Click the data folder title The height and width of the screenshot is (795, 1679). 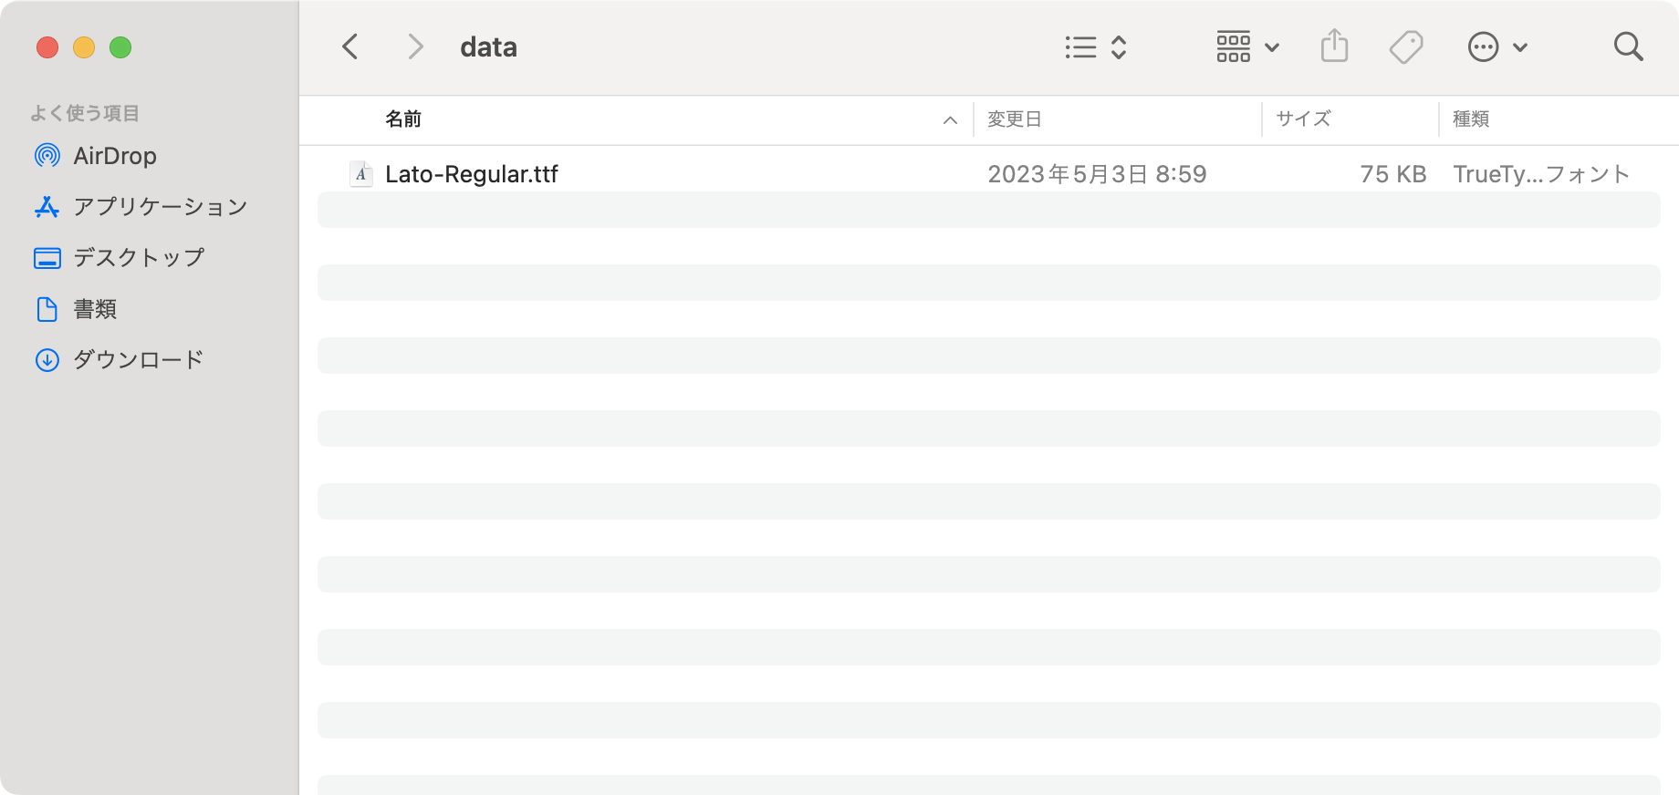click(488, 46)
